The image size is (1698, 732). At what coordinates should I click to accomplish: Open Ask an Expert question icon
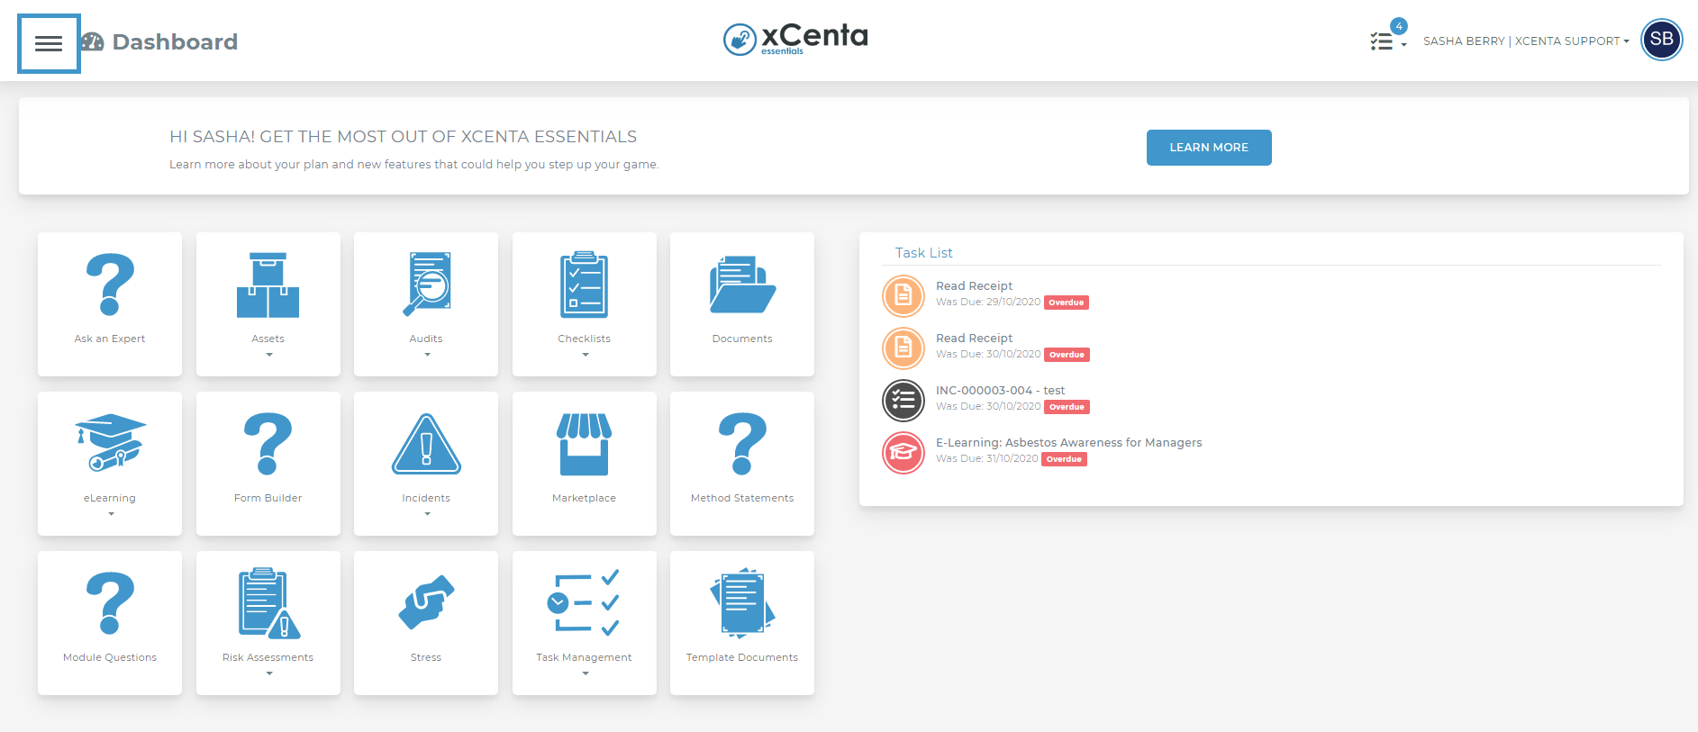(110, 285)
